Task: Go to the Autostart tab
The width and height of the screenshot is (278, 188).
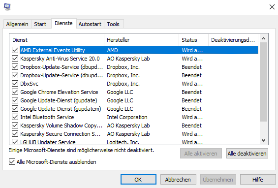Action: pos(90,24)
